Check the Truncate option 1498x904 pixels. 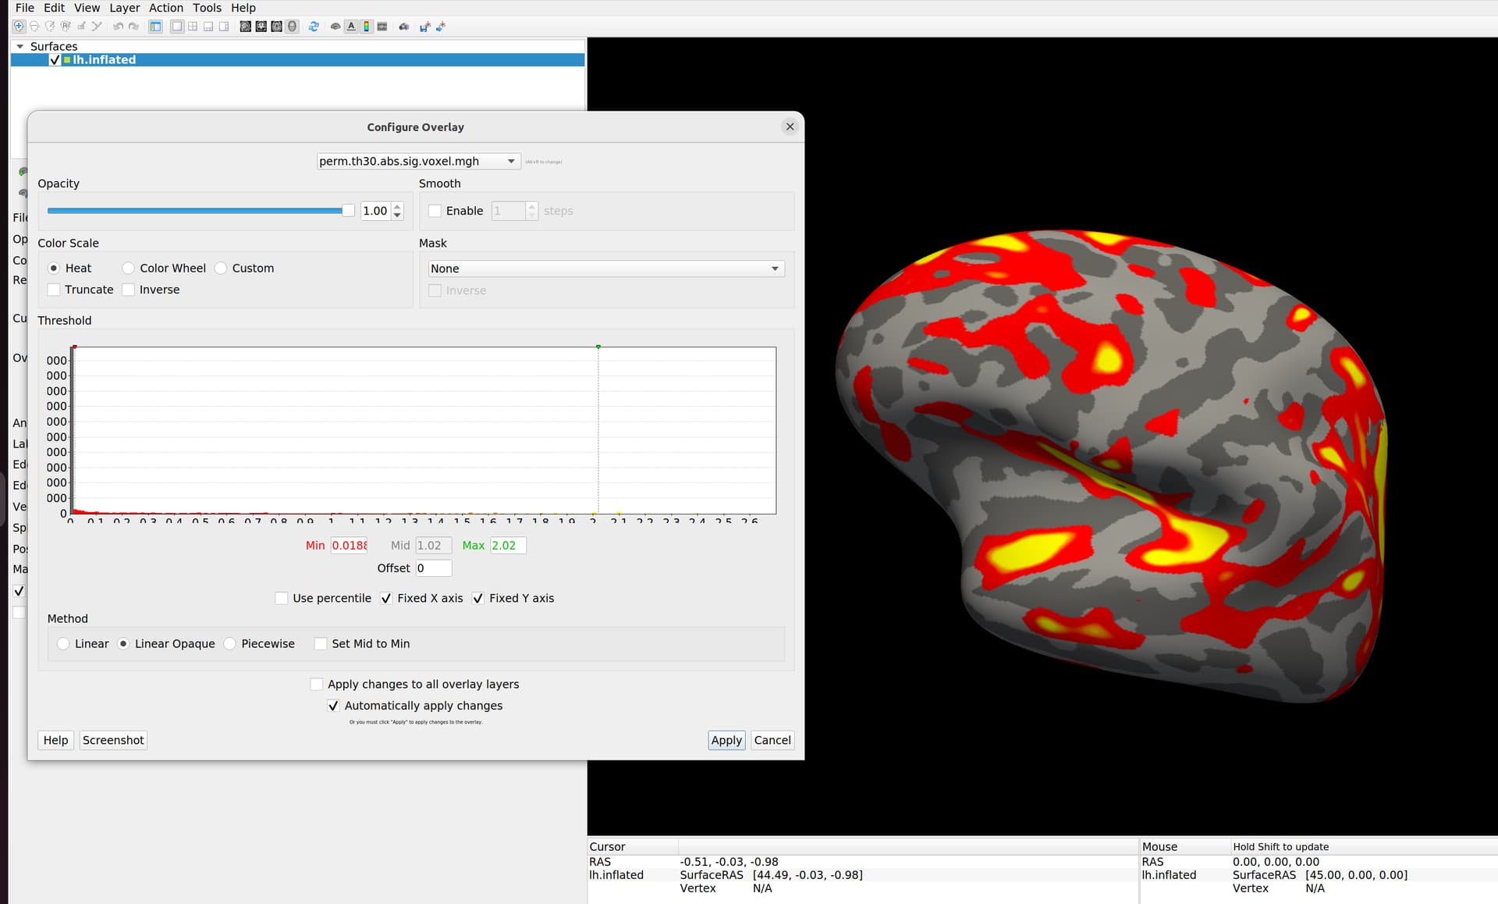54,290
